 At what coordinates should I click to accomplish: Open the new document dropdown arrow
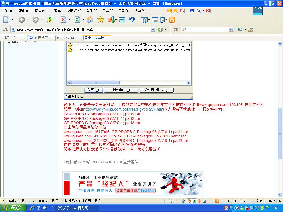(12, 20)
